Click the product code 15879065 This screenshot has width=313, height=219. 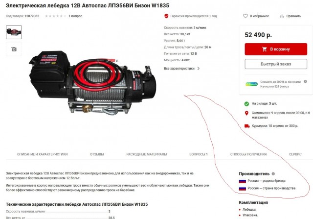(32, 16)
